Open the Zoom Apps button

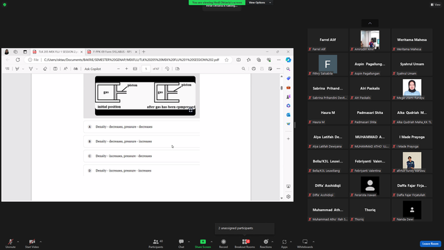click(x=284, y=243)
